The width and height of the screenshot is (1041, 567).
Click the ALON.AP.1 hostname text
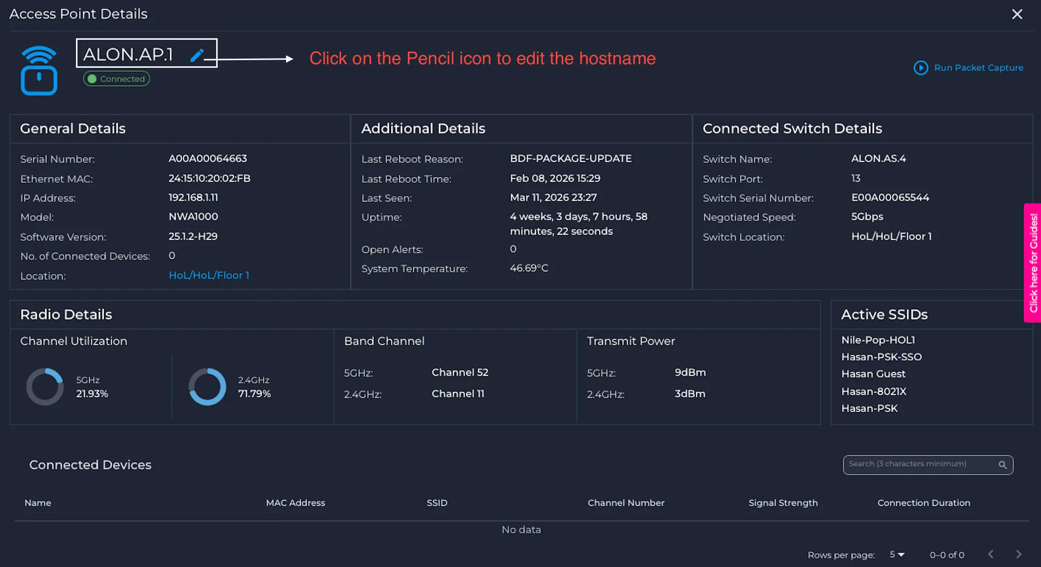click(128, 54)
